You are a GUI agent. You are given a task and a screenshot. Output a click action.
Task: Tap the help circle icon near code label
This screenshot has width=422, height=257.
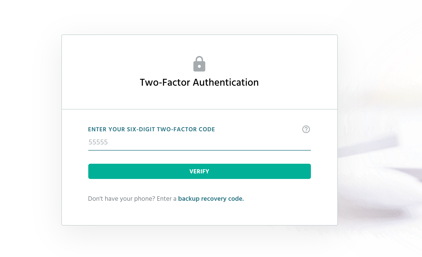point(306,129)
